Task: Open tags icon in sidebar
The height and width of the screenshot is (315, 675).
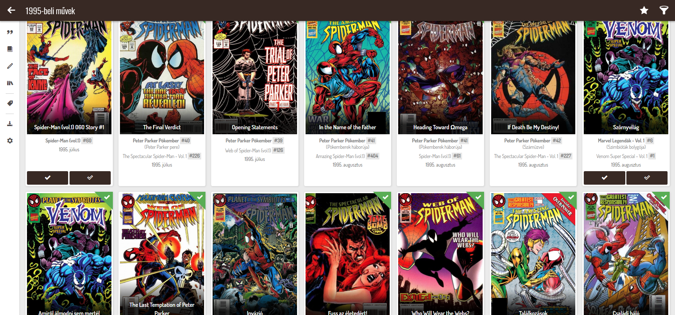Action: click(10, 103)
